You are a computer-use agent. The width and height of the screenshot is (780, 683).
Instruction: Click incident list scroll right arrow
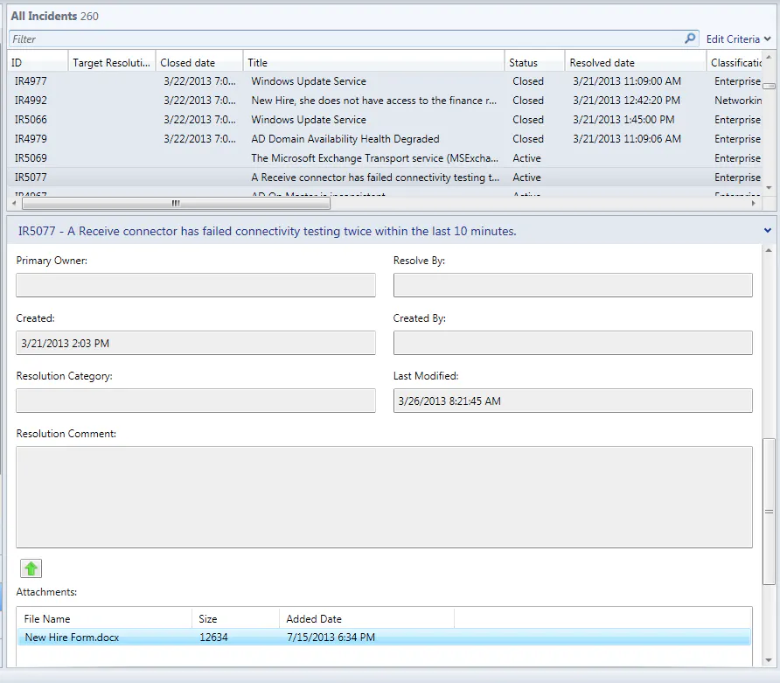tap(753, 203)
